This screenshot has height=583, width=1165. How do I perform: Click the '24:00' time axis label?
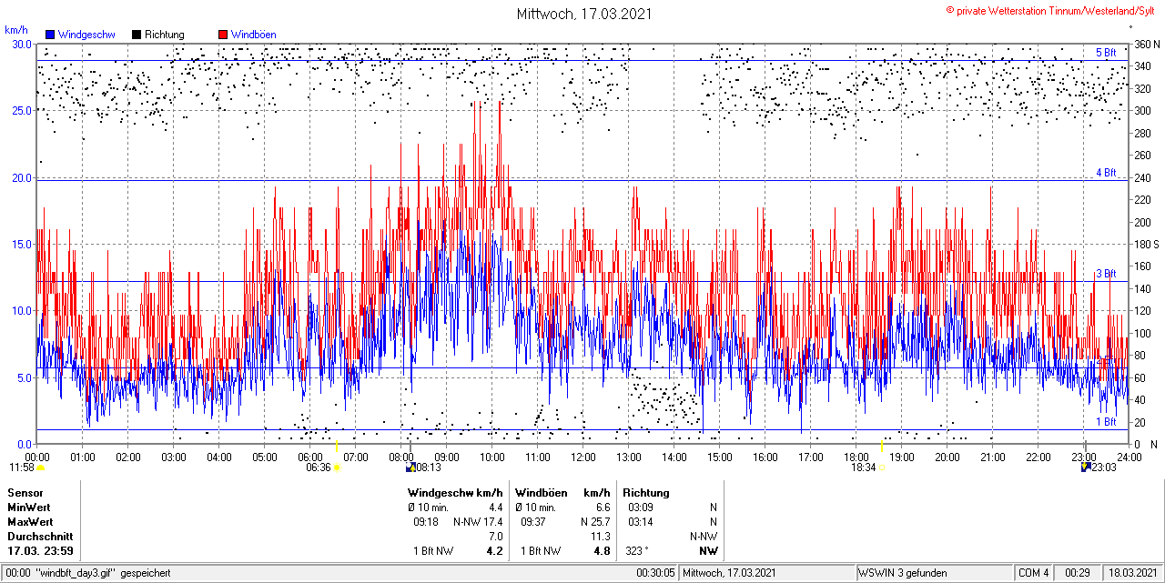click(x=1130, y=457)
